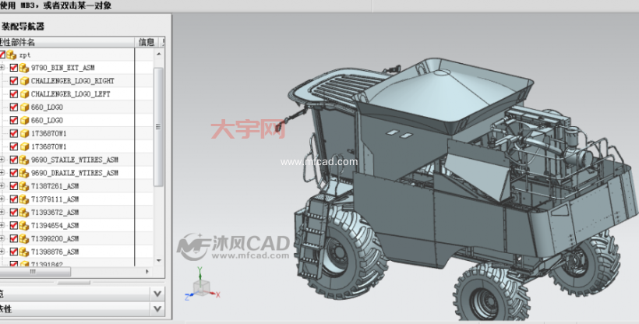Click the horizontal scrollbar thumb

(34, 271)
